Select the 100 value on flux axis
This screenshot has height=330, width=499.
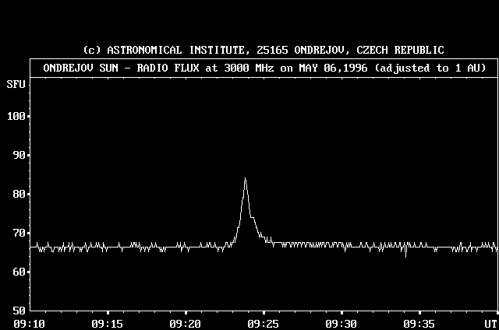(x=17, y=116)
